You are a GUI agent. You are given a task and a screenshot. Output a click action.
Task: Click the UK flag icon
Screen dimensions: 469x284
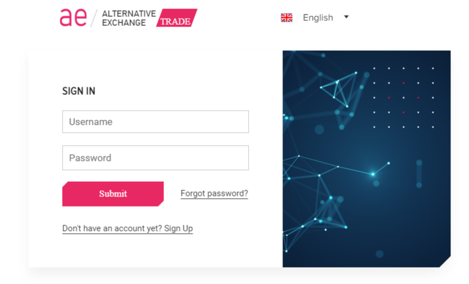[x=286, y=18]
